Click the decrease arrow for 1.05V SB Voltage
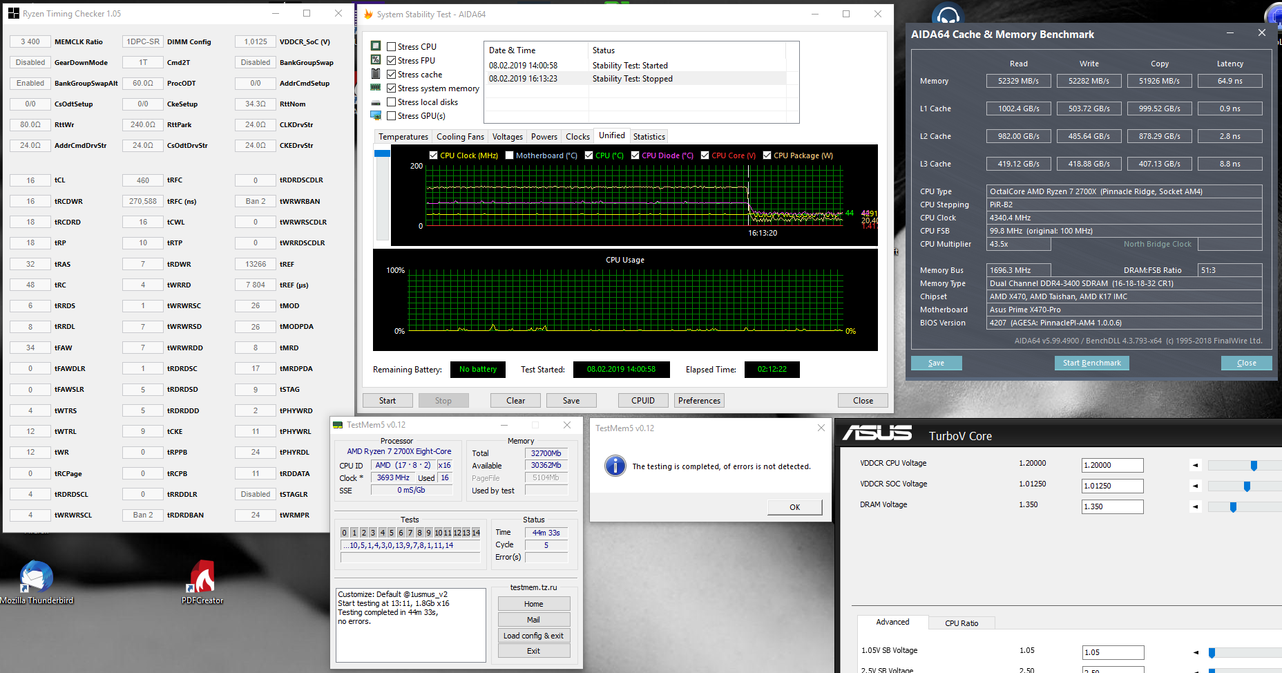 [x=1196, y=652]
